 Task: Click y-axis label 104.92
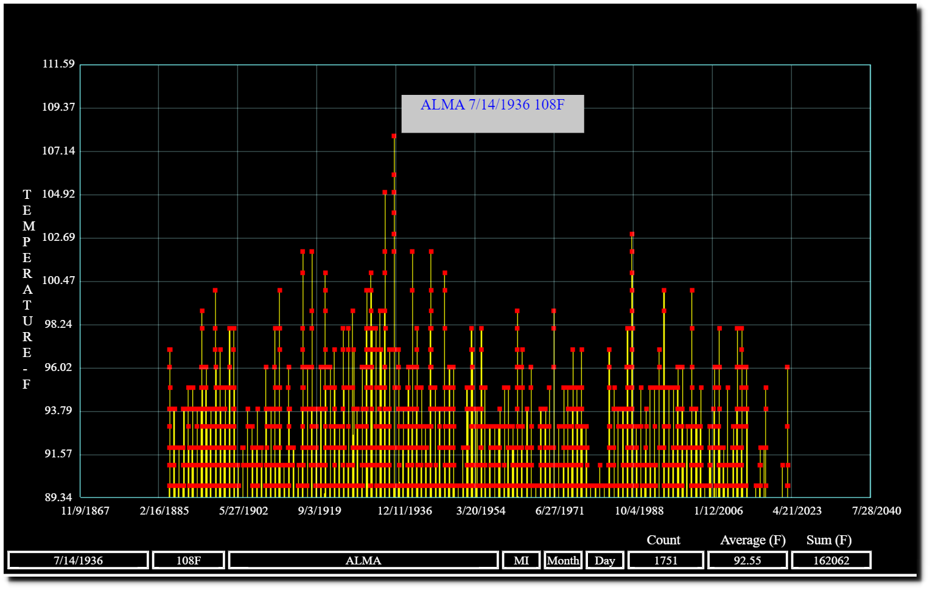58,194
